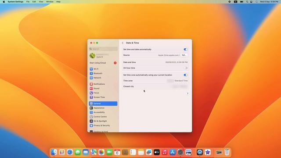This screenshot has height=158, width=281.
Task: Click the menu bar clock showing Wed 6 Sep
Action: 269,2
